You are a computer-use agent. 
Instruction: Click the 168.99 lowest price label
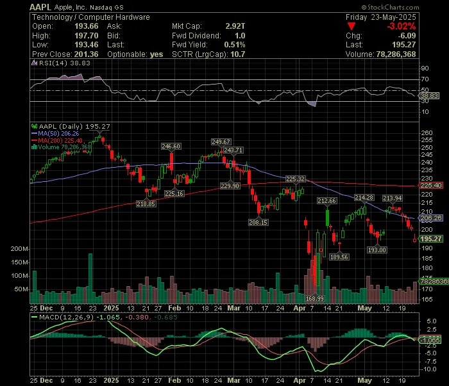tap(315, 298)
